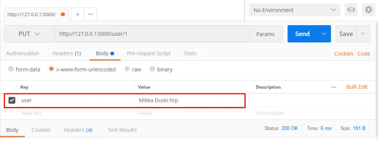The image size is (379, 142).
Task: Expand the Send button dropdown arrow
Action: pyautogui.click(x=324, y=34)
